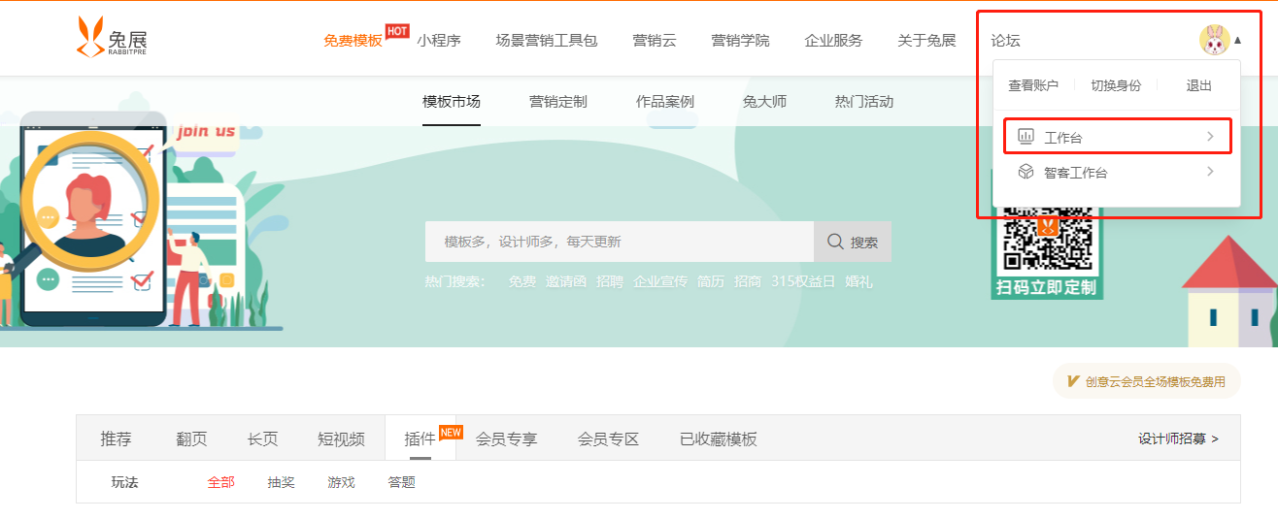Viewport: 1278px width, 520px height.
Task: Switch to the 已收藏模板 category tab
Action: 718,439
